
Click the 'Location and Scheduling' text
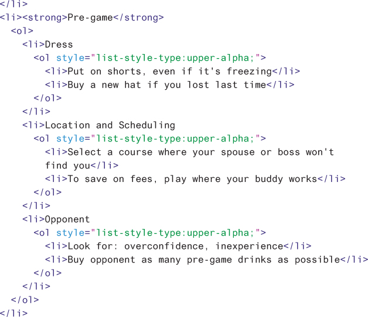point(110,125)
